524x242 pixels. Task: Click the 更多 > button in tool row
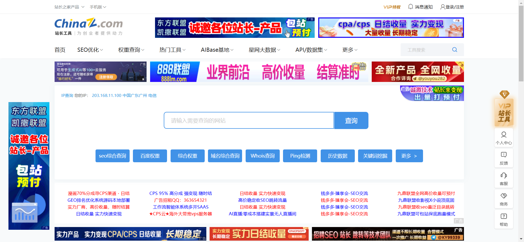tap(409, 156)
